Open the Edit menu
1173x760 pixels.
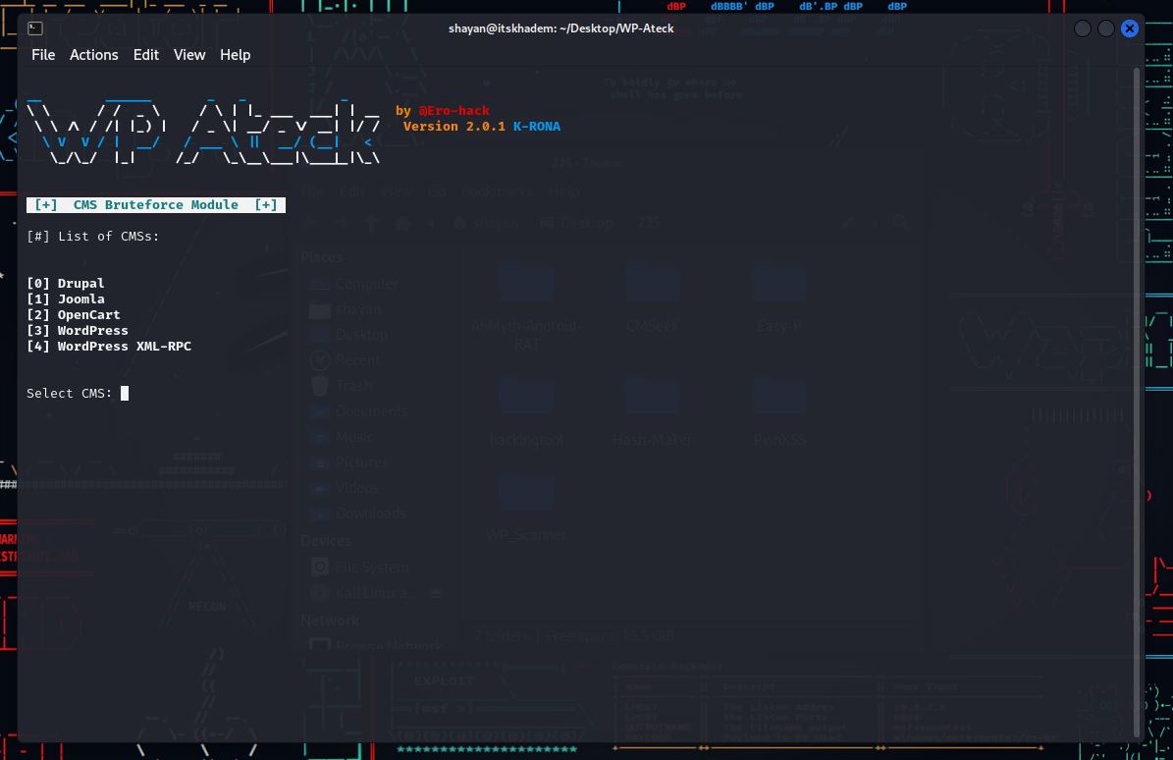click(146, 55)
